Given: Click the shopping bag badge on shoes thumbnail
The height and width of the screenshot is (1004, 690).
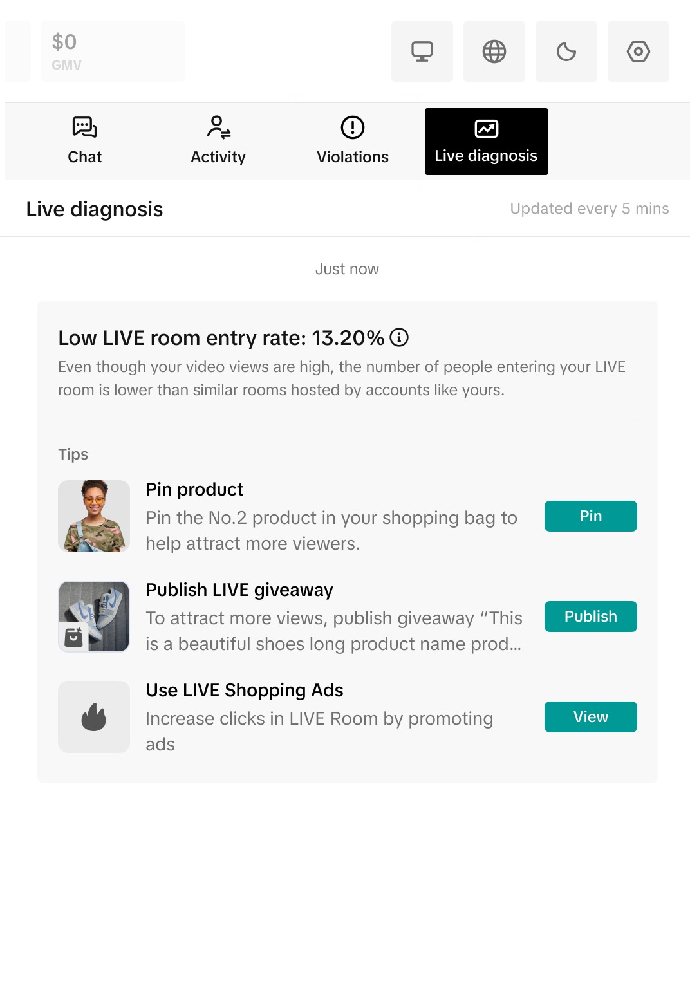Looking at the screenshot, I should point(73,637).
